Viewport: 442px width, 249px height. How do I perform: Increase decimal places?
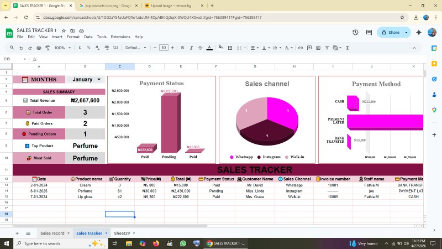point(106,48)
